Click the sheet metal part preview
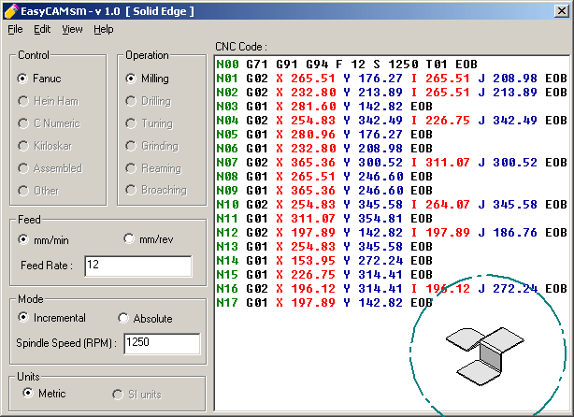Image resolution: width=574 pixels, height=417 pixels. tap(484, 355)
